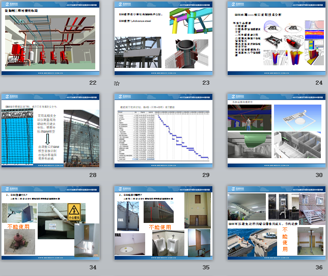Image resolution: width=328 pixels, height=276 pixels.
Task: Select slide 29 with Gantt schedule chart
Action: pos(163,131)
